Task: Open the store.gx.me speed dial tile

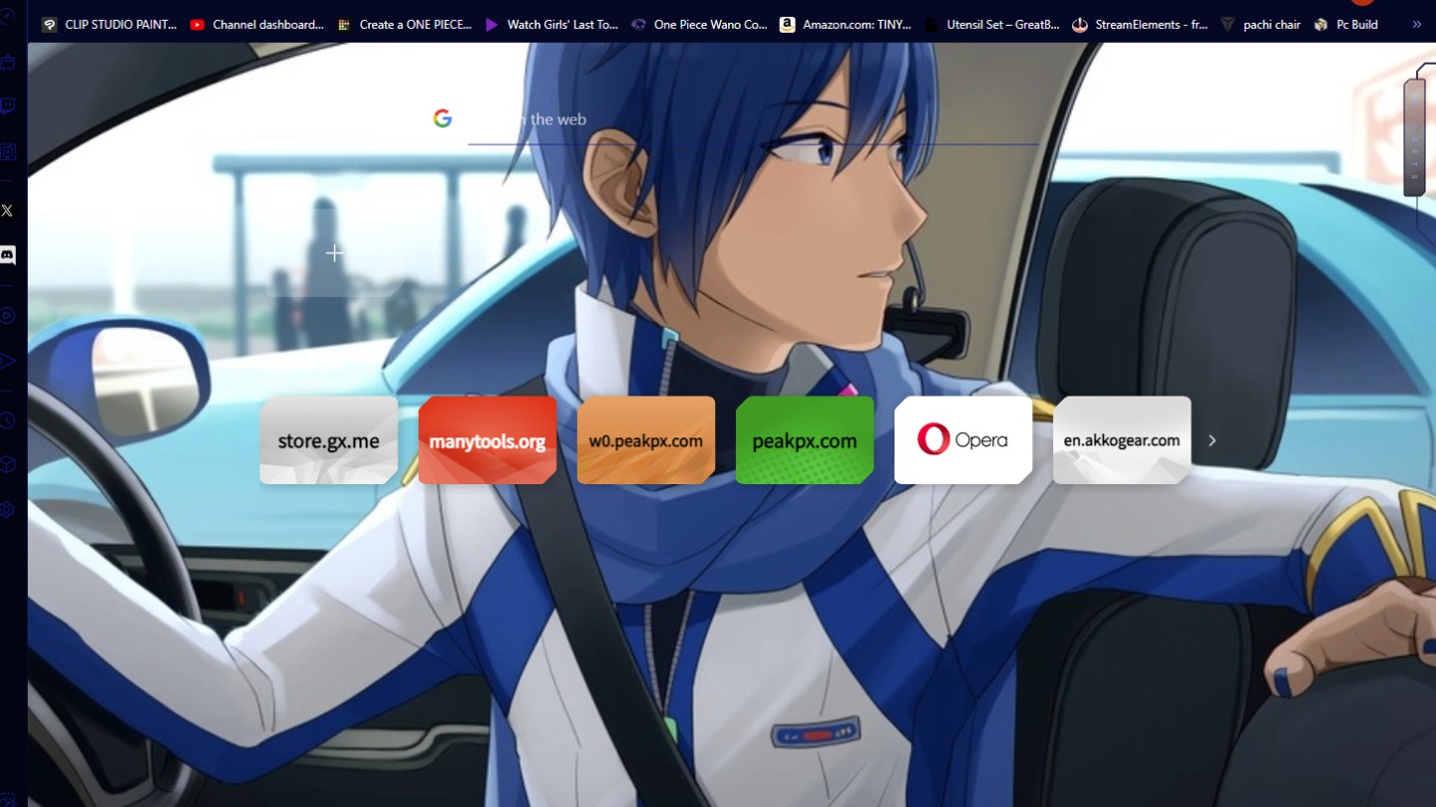Action: (328, 440)
